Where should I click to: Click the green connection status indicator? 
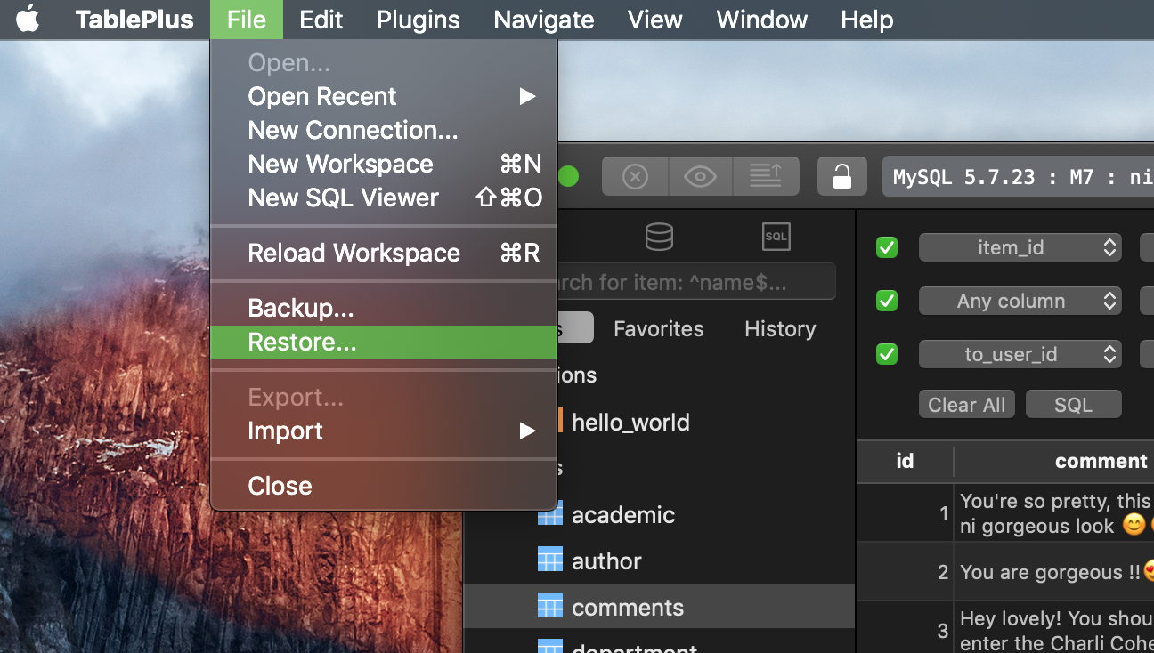568,175
